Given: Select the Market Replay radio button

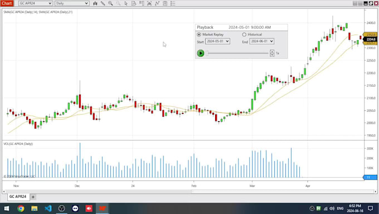Looking at the screenshot, I should click(199, 35).
